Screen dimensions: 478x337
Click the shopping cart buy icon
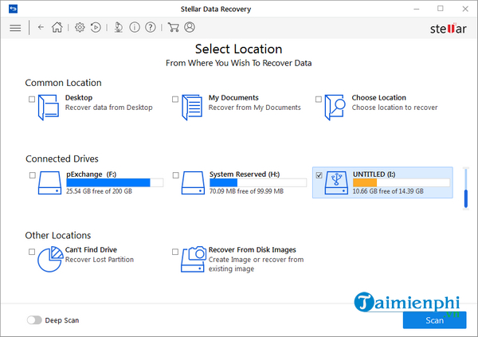point(173,27)
